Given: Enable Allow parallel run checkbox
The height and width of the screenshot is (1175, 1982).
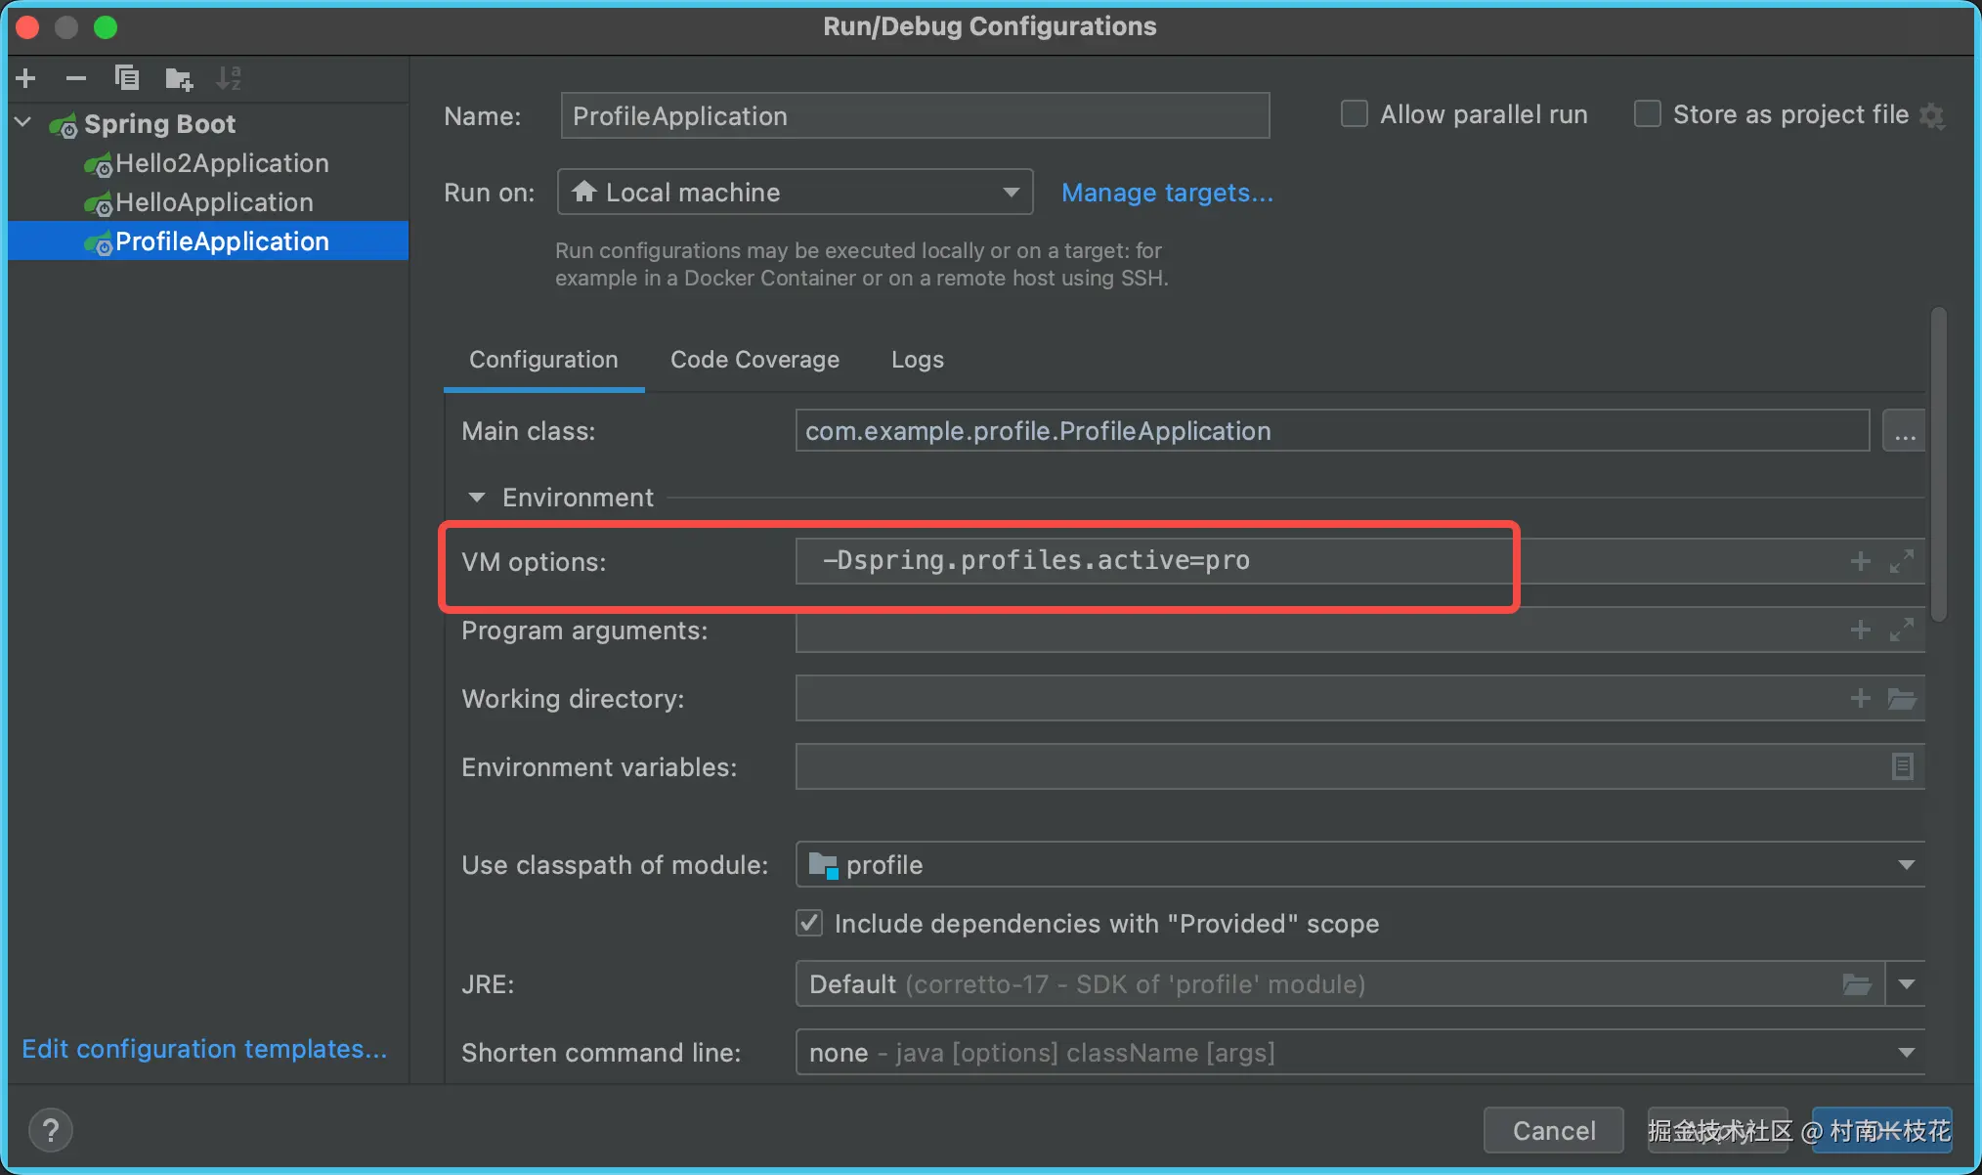Looking at the screenshot, I should coord(1354,114).
